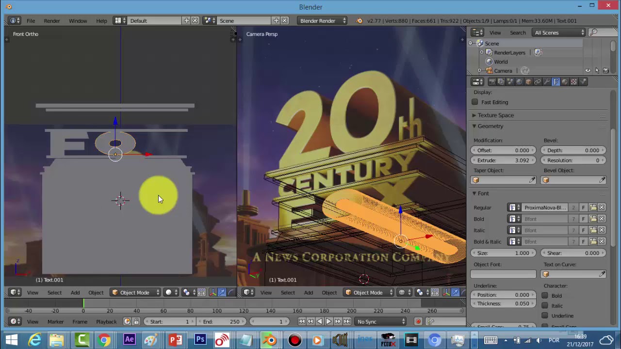
Task: Open Photoshop from the taskbar
Action: pyautogui.click(x=200, y=340)
